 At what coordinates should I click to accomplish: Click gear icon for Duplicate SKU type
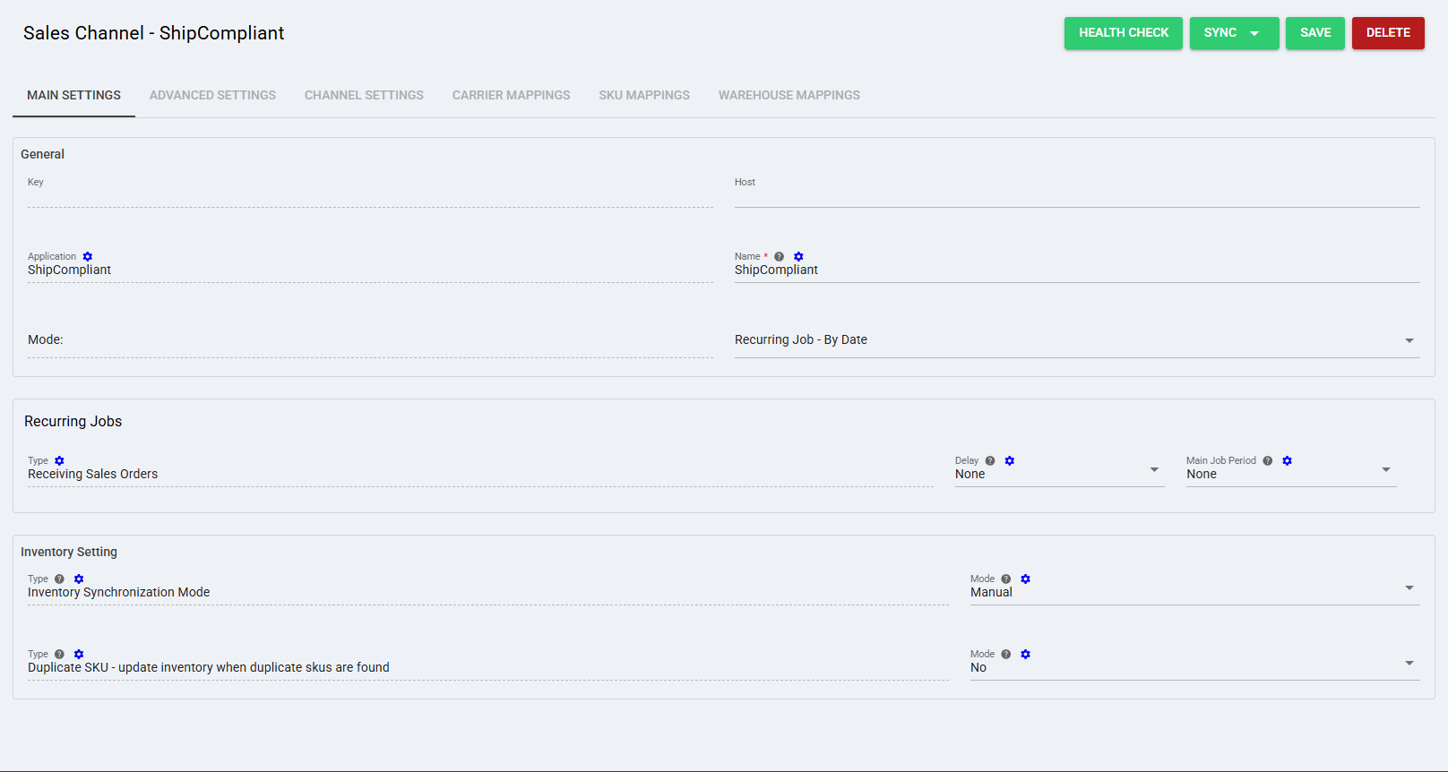[79, 655]
